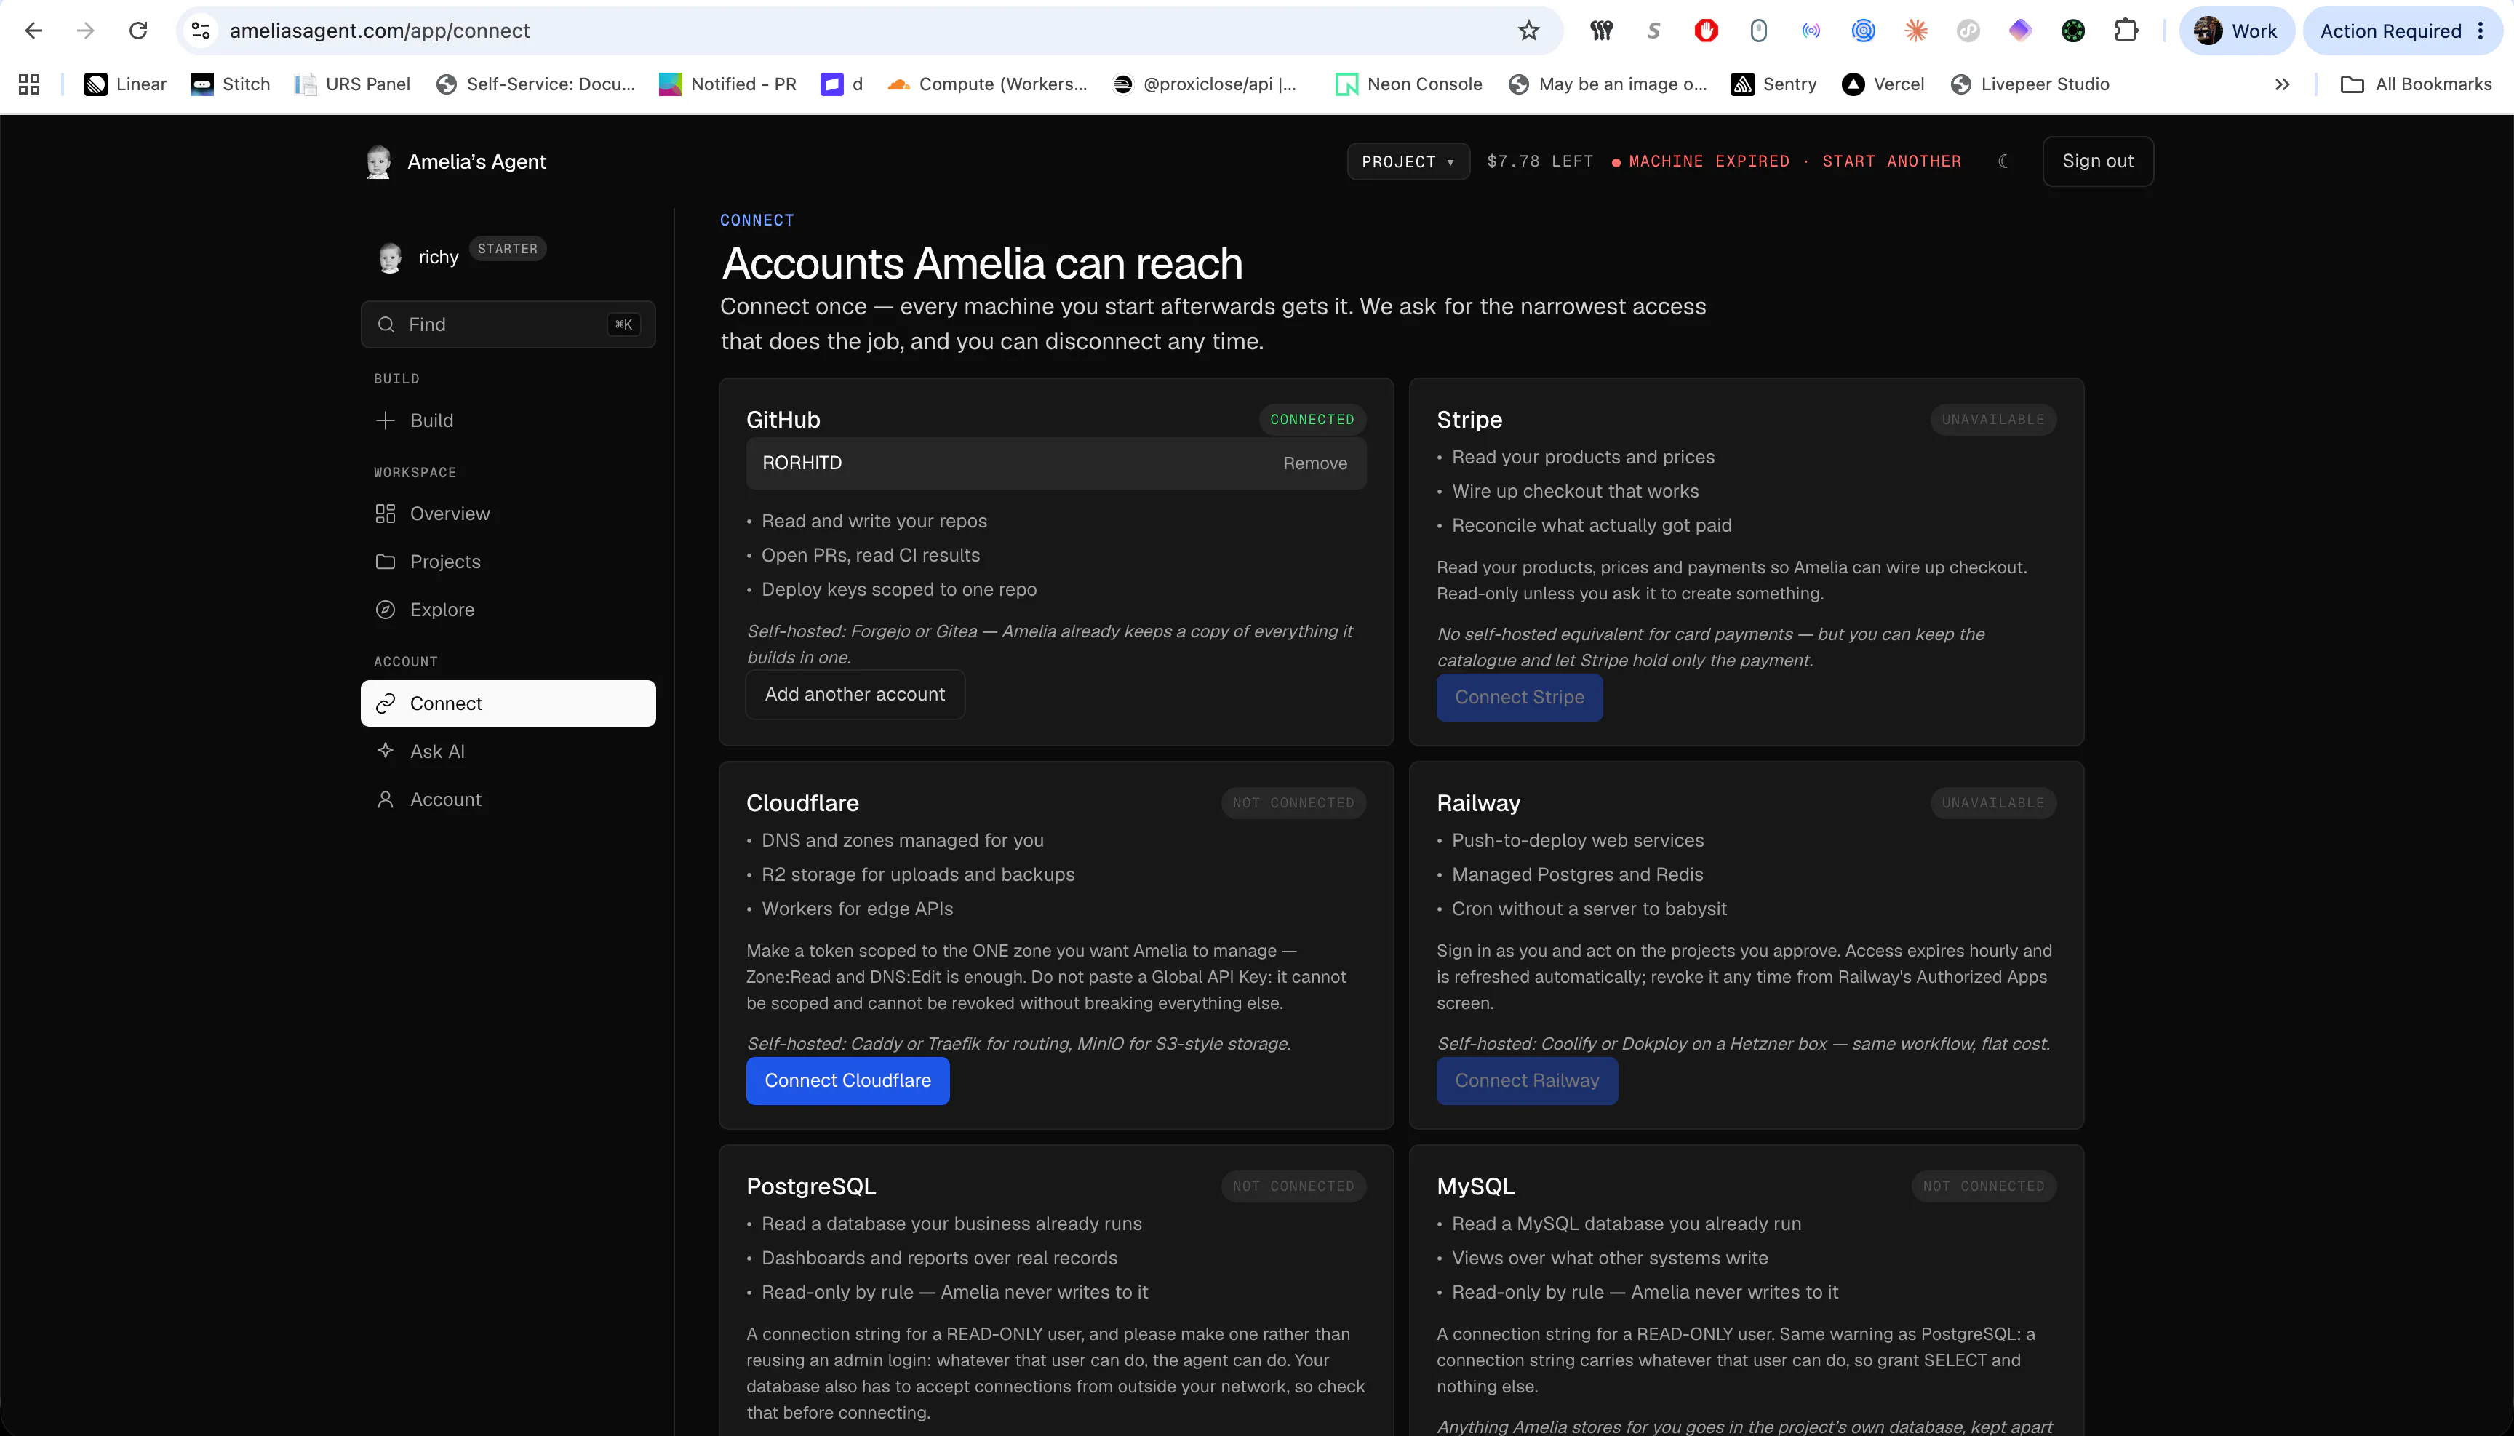Open the Linear bookmark
Screen dimensions: 2514x1436
click(125, 85)
